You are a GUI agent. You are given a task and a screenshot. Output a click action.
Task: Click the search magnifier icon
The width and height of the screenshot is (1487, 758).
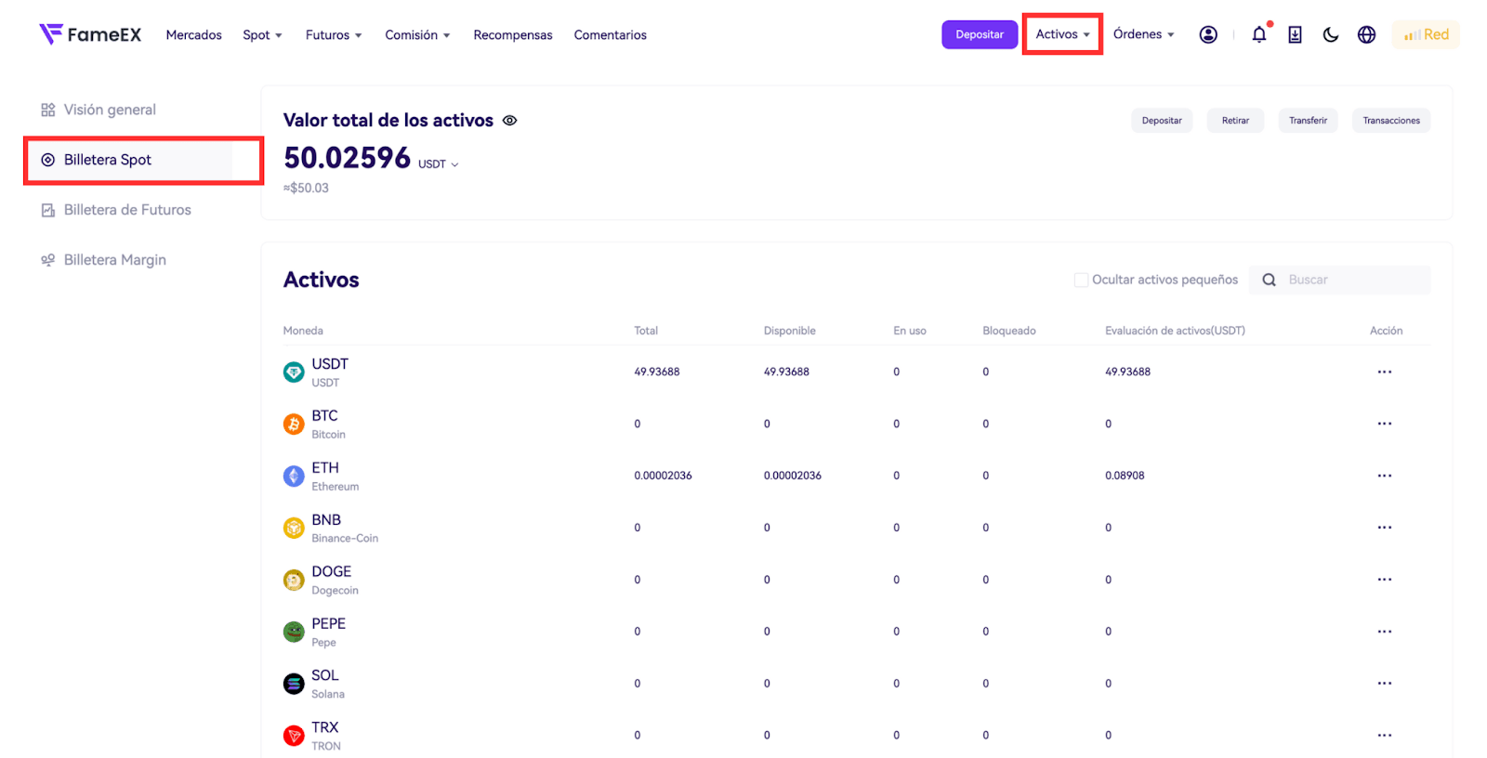pos(1269,280)
